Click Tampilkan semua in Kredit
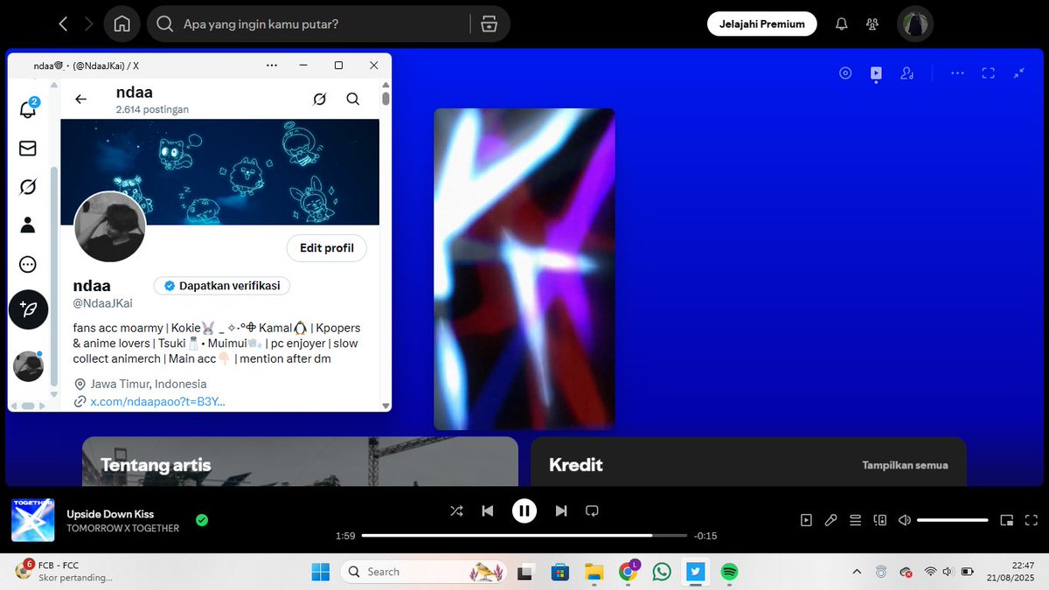 (x=905, y=465)
